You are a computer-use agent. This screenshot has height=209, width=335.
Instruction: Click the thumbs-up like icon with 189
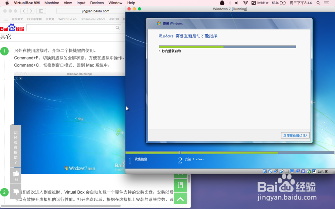[16, 176]
